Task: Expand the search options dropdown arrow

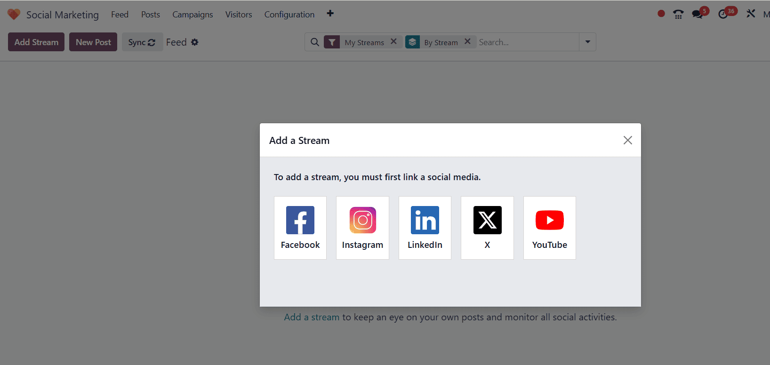Action: pos(587,42)
